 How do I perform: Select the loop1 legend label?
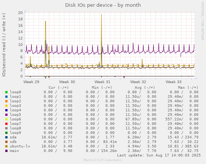coord(15,97)
